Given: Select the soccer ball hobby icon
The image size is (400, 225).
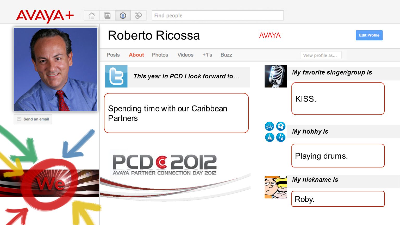Looking at the screenshot, I should 281,127.
